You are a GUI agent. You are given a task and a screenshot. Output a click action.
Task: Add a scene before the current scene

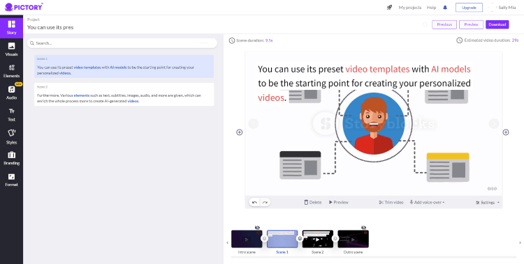(x=239, y=132)
